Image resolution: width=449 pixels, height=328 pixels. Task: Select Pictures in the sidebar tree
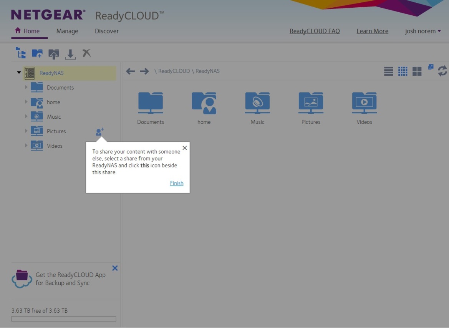56,131
